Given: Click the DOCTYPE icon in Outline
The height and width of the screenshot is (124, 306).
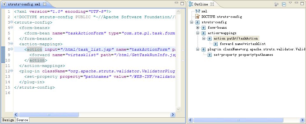Looking at the screenshot, I should click(198, 17).
